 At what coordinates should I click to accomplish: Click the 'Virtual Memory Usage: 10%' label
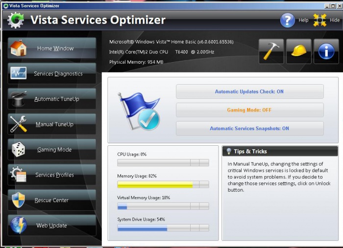144,198
